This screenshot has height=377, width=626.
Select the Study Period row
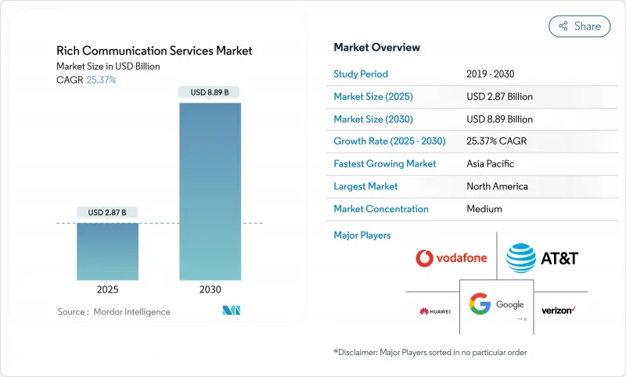click(460, 74)
